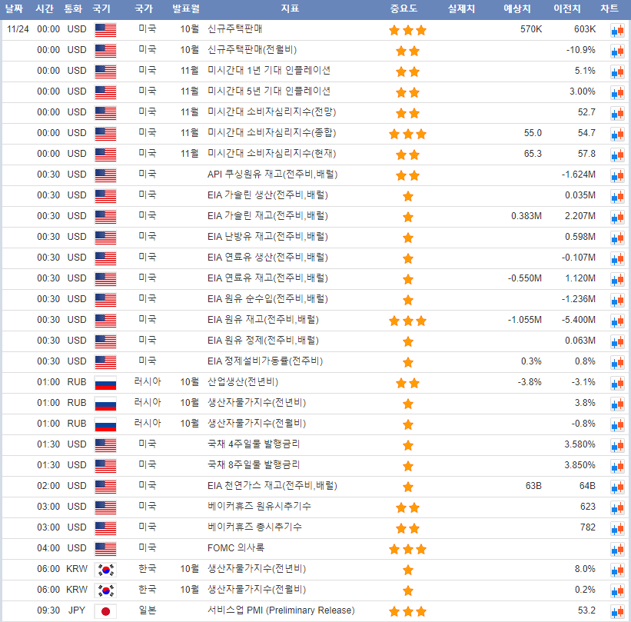
Task: Open chart for 서비스업 PMI (Preliminary Release)
Action: [x=617, y=611]
